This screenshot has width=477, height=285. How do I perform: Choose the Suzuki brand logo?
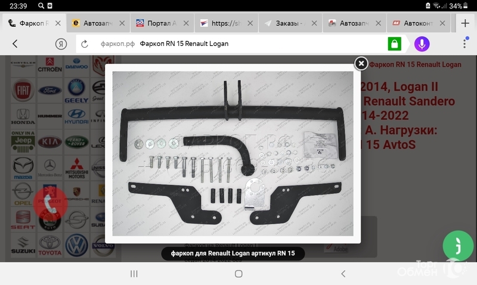[x=23, y=246]
